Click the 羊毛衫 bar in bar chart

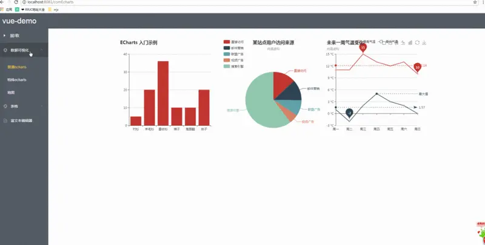tap(149, 108)
